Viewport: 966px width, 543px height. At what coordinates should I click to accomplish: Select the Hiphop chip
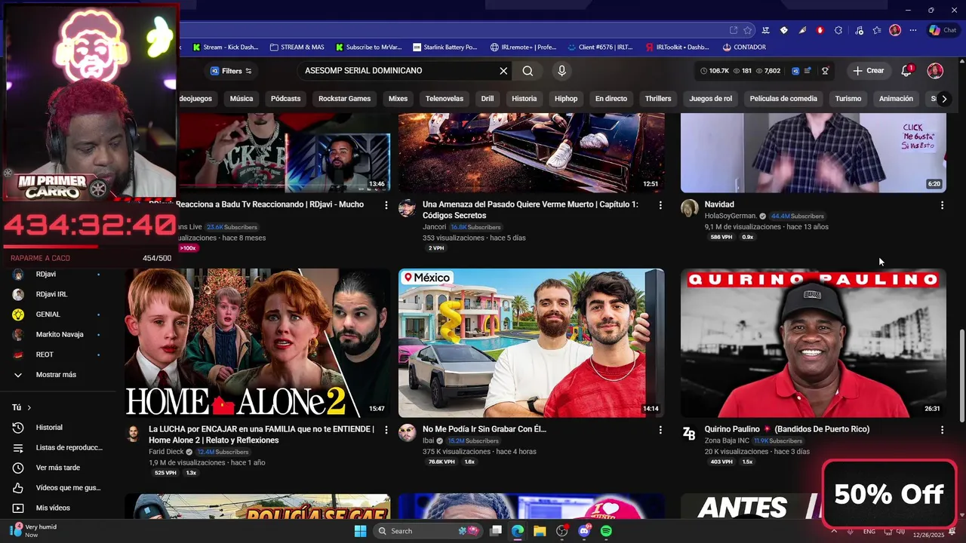pyautogui.click(x=566, y=99)
